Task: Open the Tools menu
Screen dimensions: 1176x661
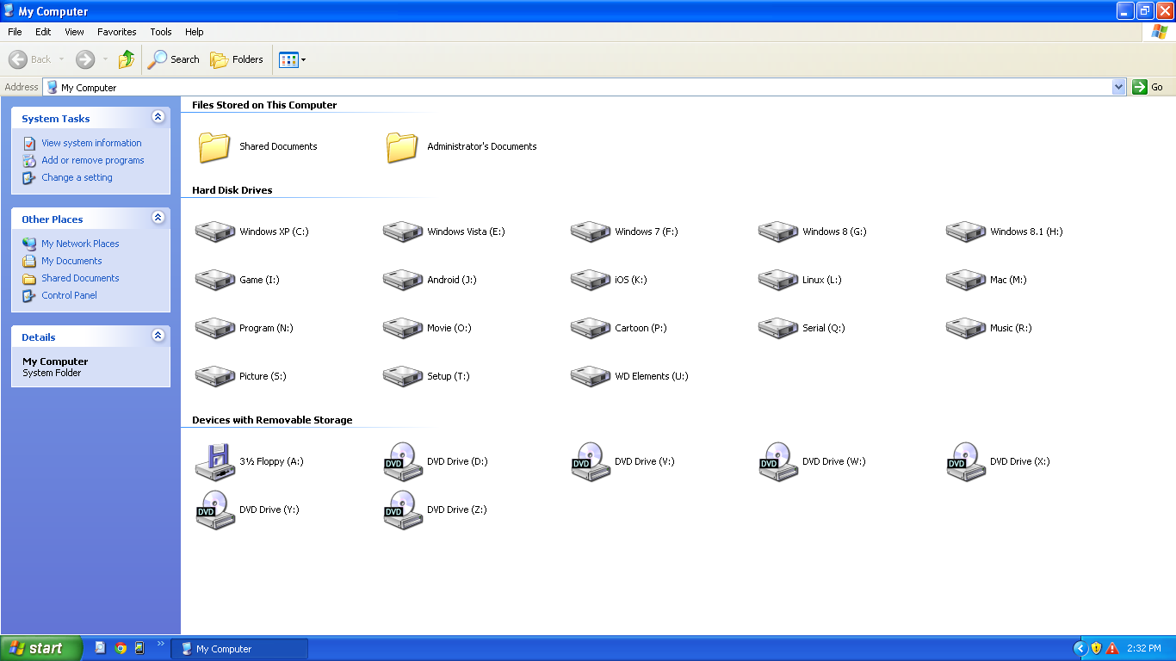Action: (x=161, y=32)
